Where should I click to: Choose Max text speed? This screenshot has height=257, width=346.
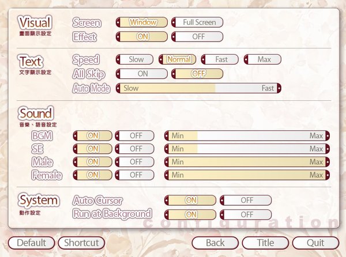pos(263,59)
